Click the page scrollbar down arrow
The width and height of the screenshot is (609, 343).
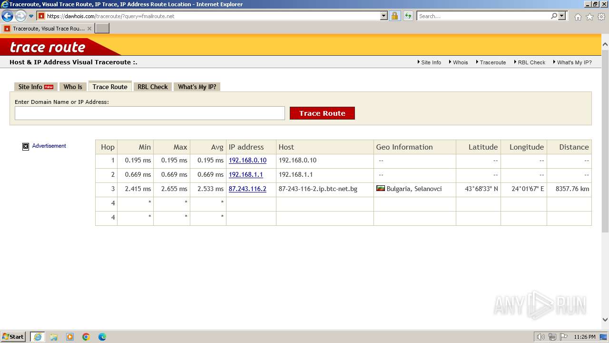coord(605,320)
